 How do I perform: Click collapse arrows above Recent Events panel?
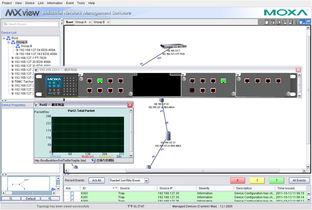pos(67,174)
